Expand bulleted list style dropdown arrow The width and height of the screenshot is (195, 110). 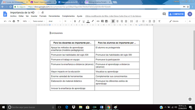(x=146, y=21)
